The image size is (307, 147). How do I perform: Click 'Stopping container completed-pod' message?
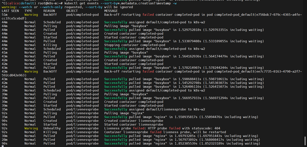tap(135, 45)
